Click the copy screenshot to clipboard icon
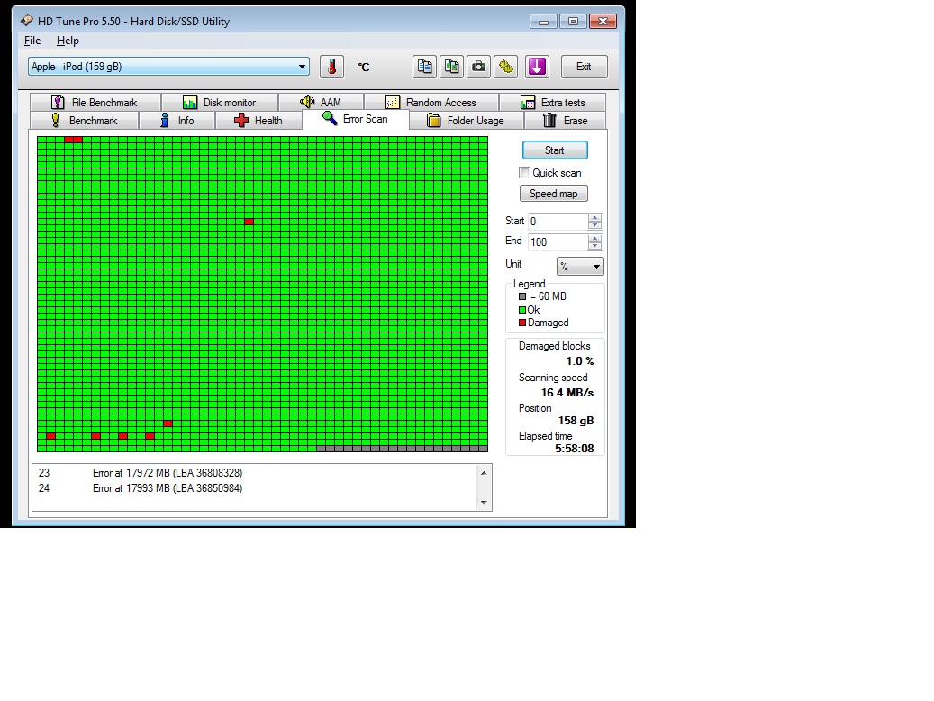 point(452,67)
